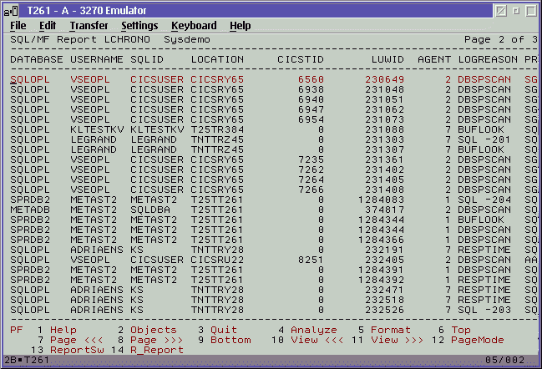542x369 pixels.
Task: Click LUWID value 231402
Action: point(384,169)
